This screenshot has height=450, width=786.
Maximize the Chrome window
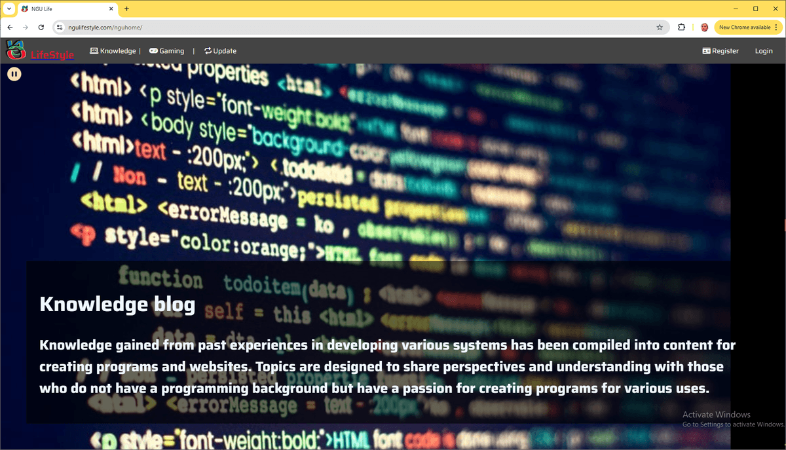(755, 9)
